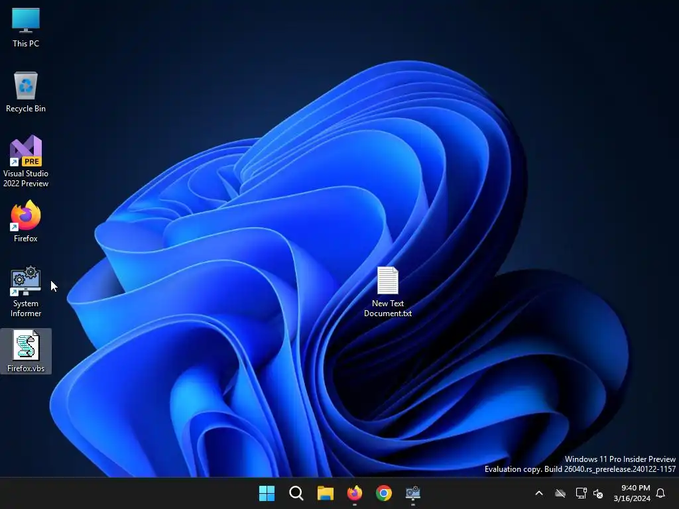Open taskbar Search

(296, 493)
